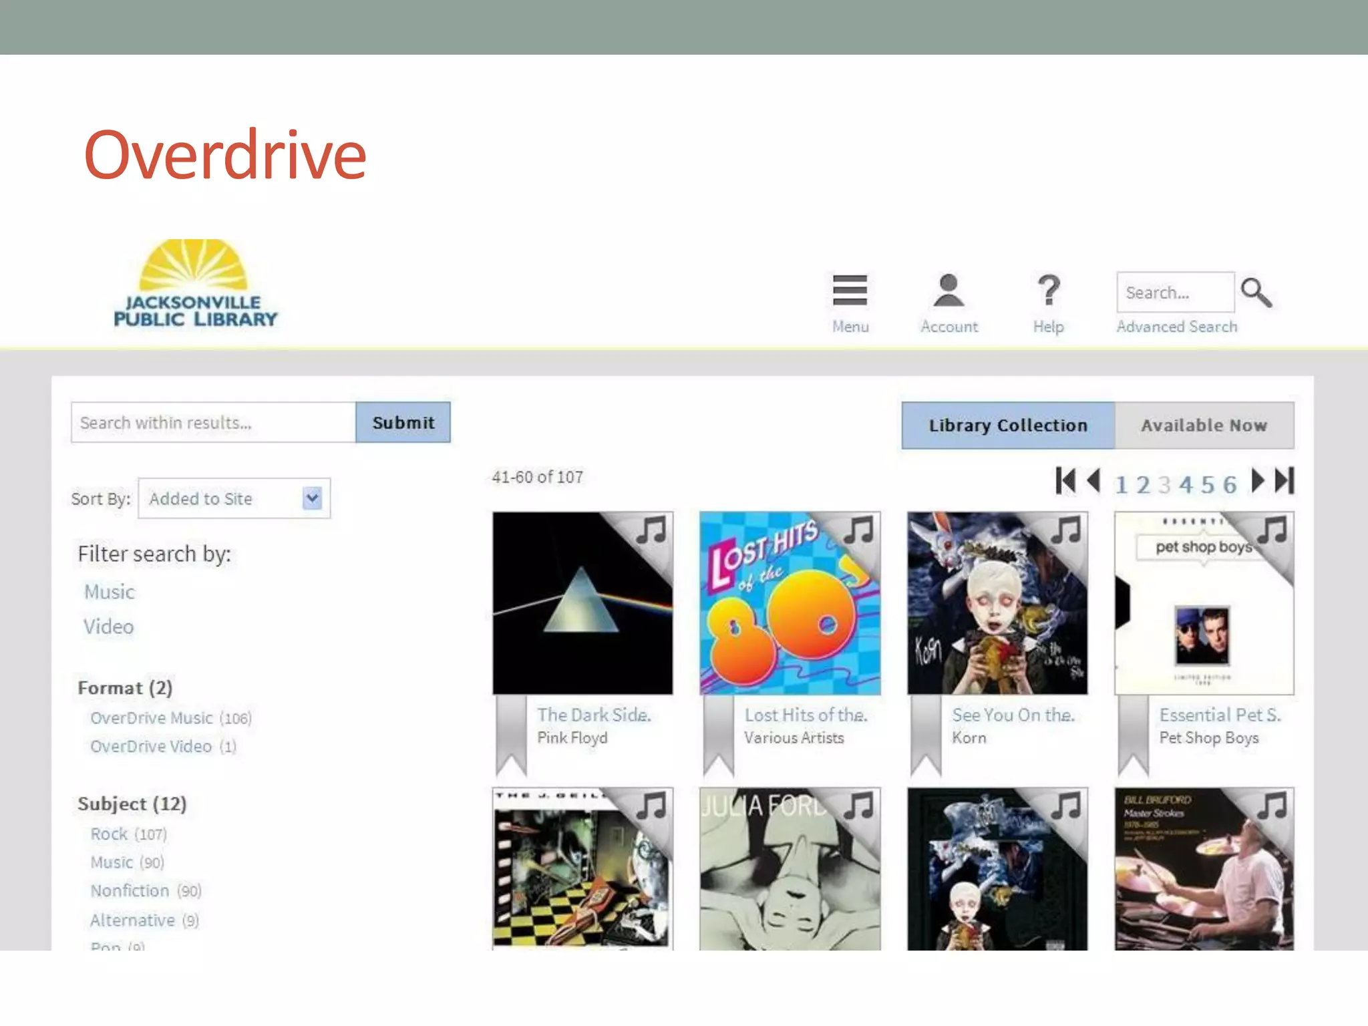Filter by OverDrive Video format
The height and width of the screenshot is (1026, 1368).
tap(164, 746)
